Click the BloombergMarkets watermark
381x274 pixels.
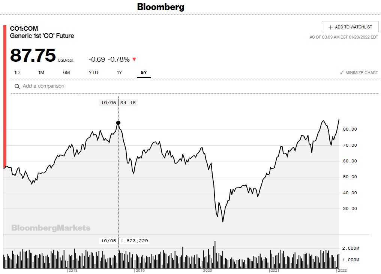51,228
